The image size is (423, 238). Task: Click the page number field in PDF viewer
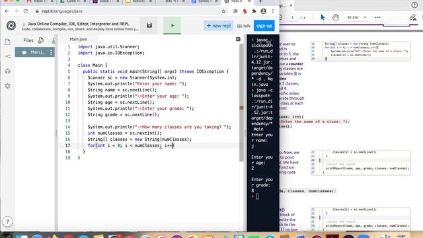pos(292,18)
